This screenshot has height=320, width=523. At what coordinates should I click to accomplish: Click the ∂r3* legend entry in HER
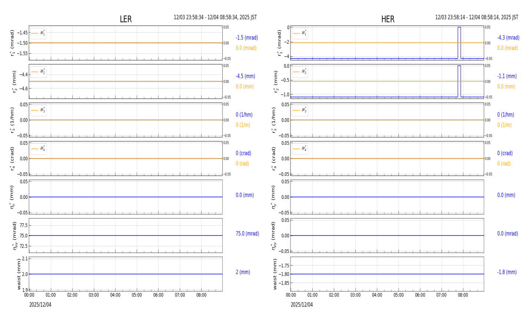point(300,110)
